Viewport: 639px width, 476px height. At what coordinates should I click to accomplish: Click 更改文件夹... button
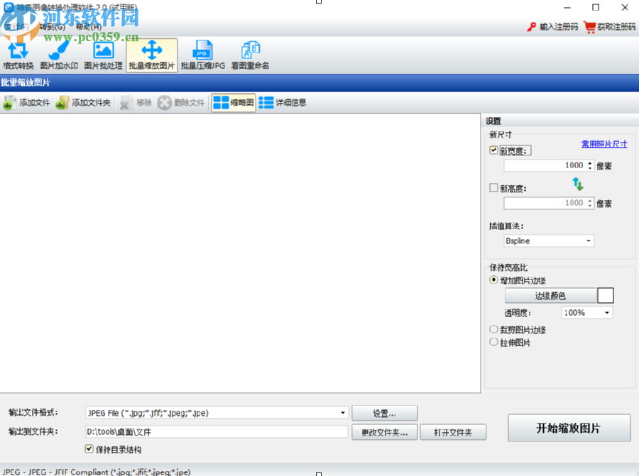[x=384, y=433]
